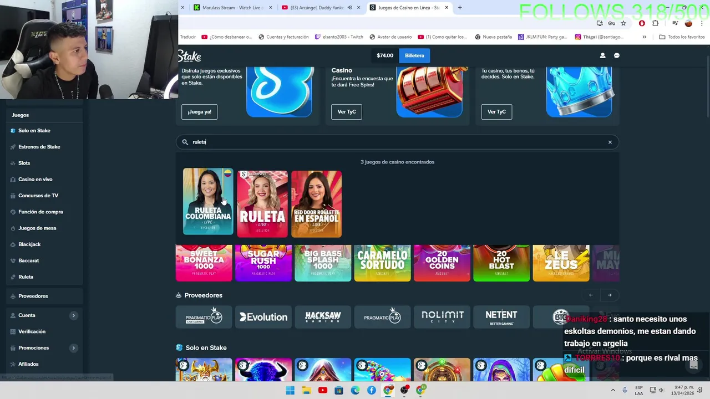Open 'elsanto2003 - Twitch' bookmark

[339, 37]
